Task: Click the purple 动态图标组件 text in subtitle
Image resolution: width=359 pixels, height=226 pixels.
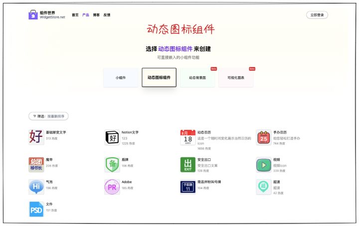Action: click(x=175, y=49)
